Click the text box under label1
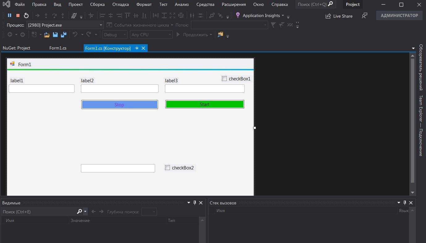 [41, 88]
